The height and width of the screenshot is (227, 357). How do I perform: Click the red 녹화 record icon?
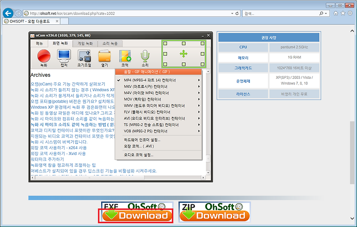[44, 56]
